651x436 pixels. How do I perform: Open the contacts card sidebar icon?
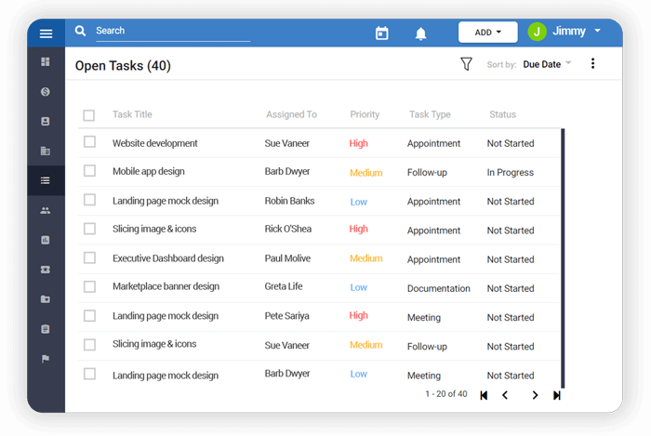(46, 121)
